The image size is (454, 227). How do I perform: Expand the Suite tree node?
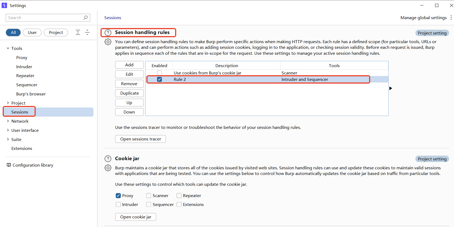(x=8, y=139)
